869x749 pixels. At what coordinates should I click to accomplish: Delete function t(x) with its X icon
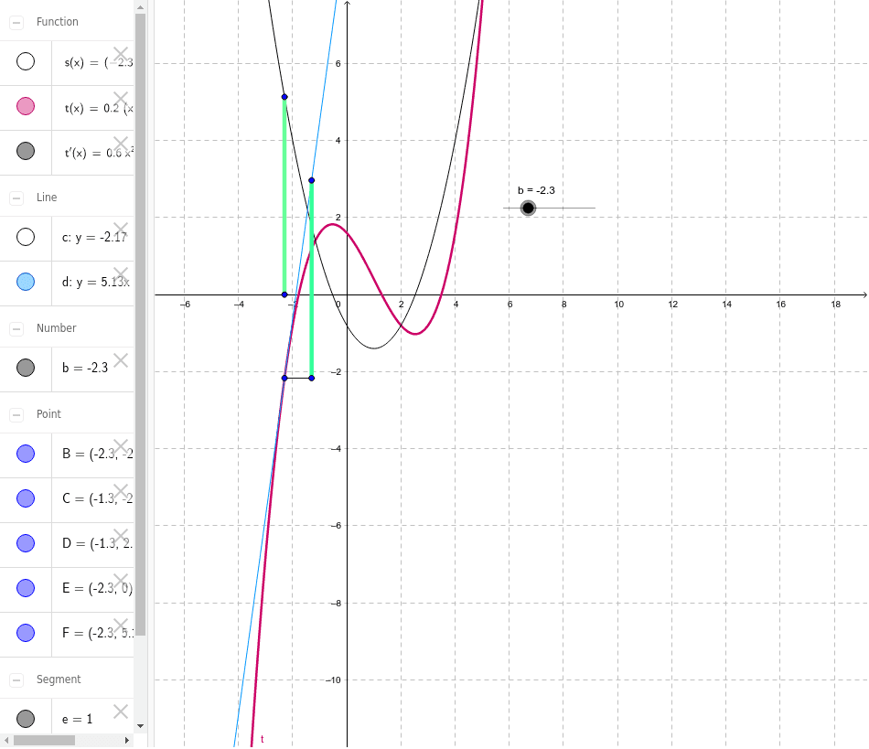click(x=121, y=99)
